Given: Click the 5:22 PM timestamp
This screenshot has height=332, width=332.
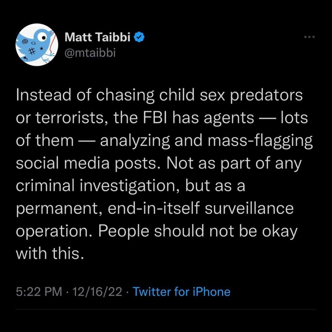Looking at the screenshot, I should [x=39, y=291].
